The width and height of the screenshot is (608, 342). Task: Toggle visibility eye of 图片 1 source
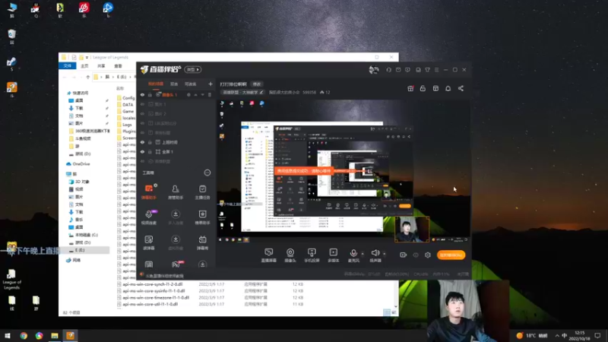pos(142,104)
